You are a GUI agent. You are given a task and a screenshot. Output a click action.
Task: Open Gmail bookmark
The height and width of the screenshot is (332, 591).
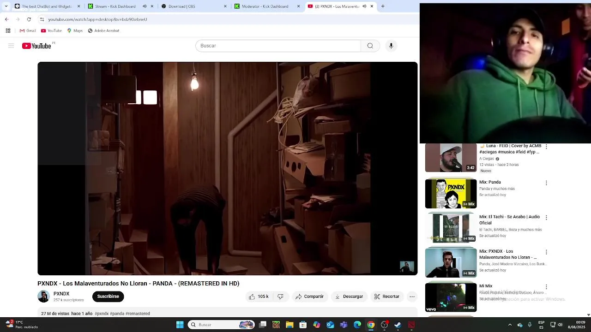coord(28,30)
